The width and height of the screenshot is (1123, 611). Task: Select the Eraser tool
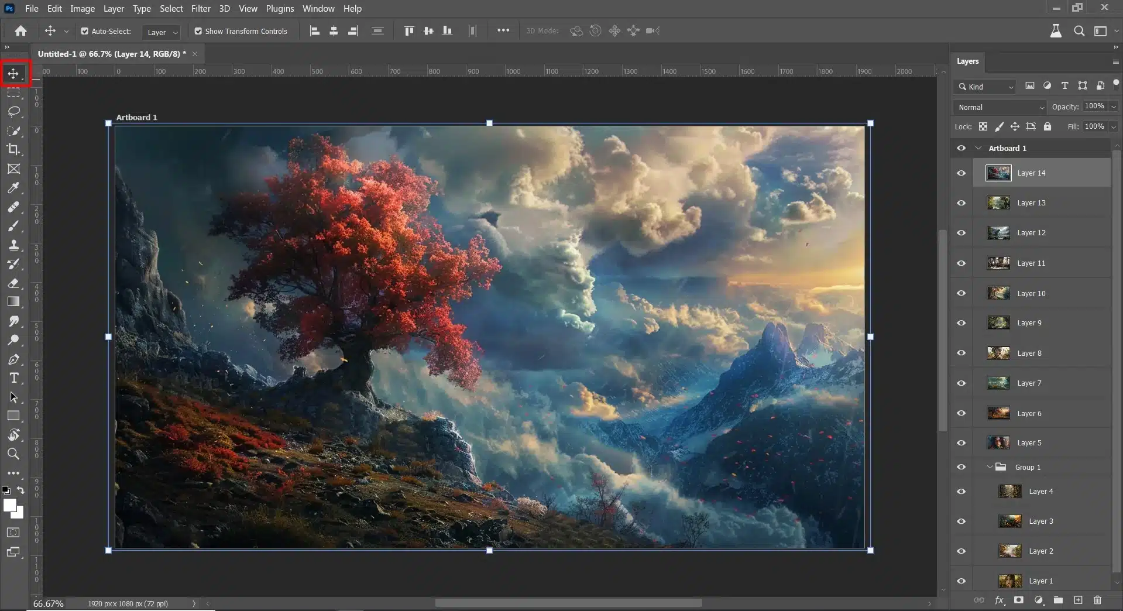pyautogui.click(x=13, y=283)
